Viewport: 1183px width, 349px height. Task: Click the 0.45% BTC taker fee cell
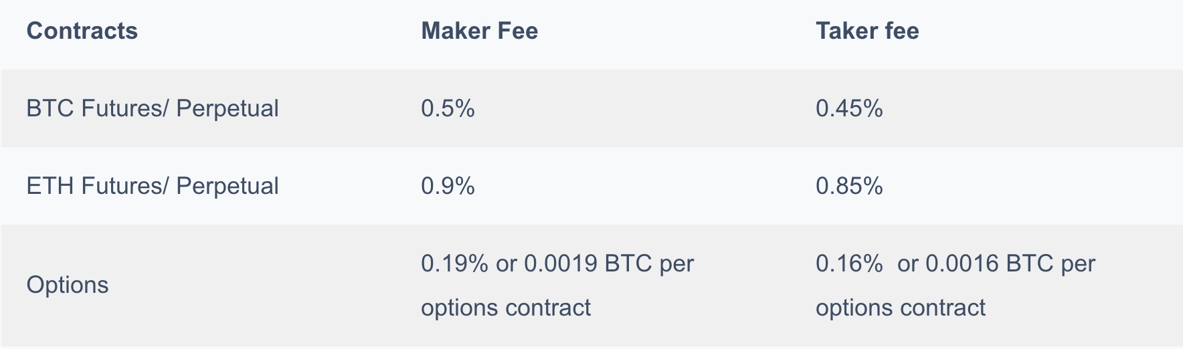point(849,108)
